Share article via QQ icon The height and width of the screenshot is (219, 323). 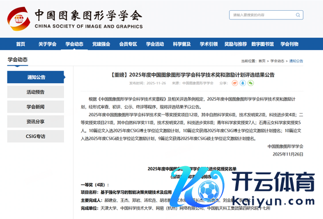[x=242, y=83]
